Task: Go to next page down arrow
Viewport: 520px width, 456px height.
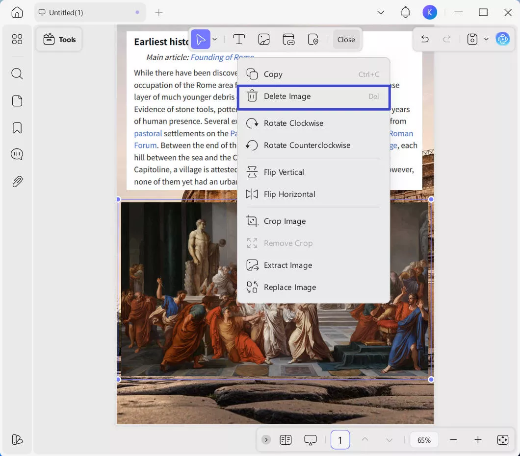Action: point(390,440)
